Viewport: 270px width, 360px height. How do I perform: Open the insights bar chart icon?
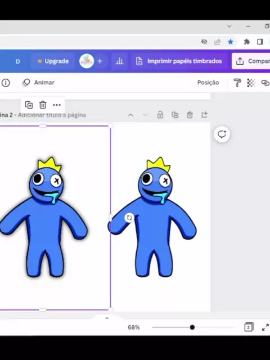[119, 61]
